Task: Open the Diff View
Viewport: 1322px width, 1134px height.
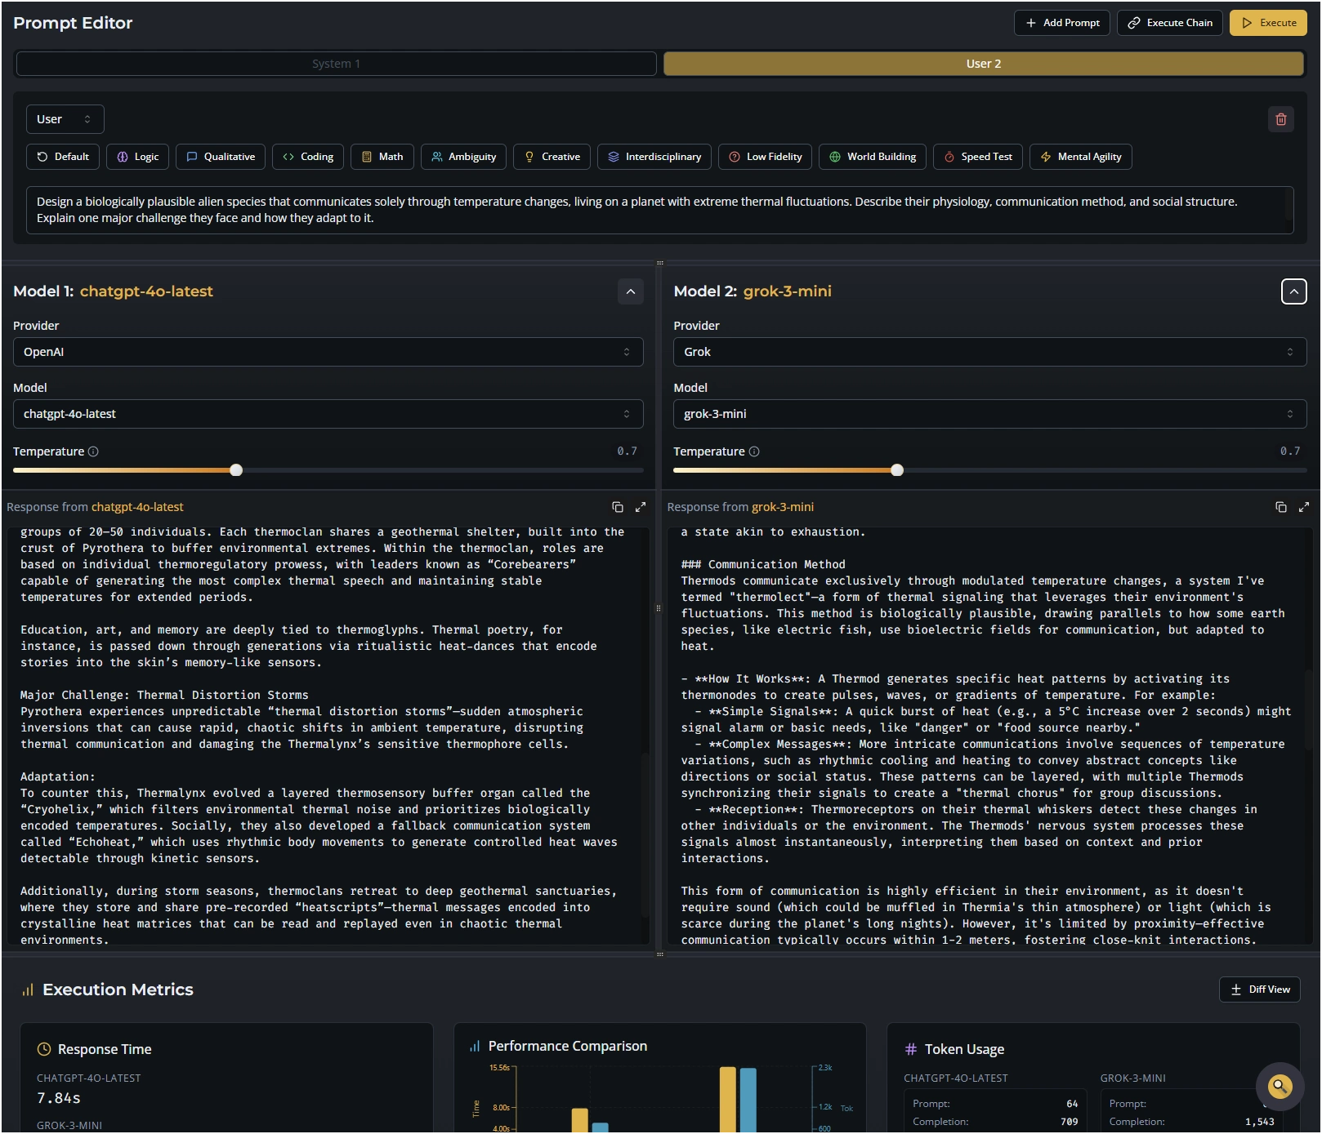Action: point(1259,989)
